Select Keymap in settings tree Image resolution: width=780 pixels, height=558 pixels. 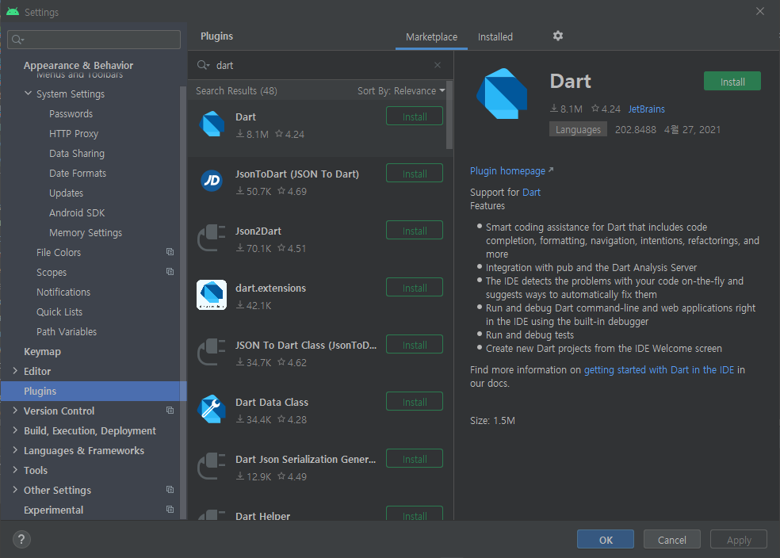42,352
